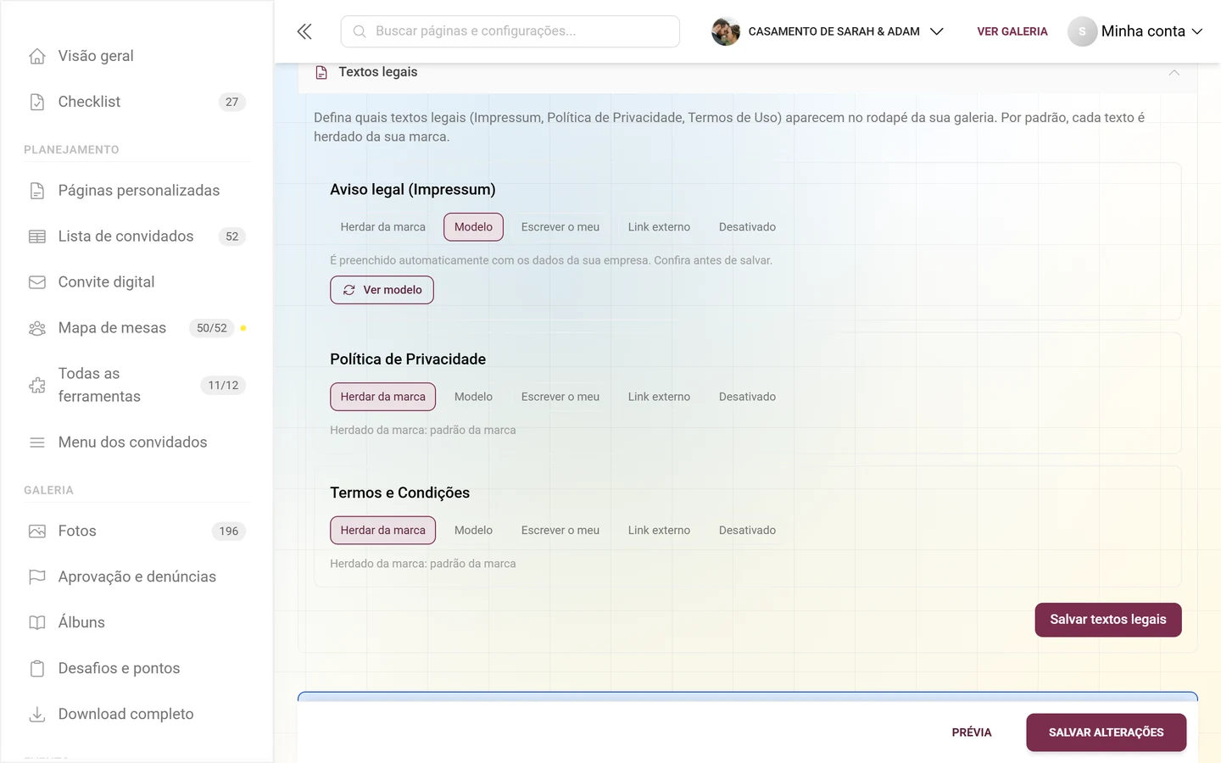Screen dimensions: 1221x763
Task: Click the Checklist document icon
Action: point(37,102)
